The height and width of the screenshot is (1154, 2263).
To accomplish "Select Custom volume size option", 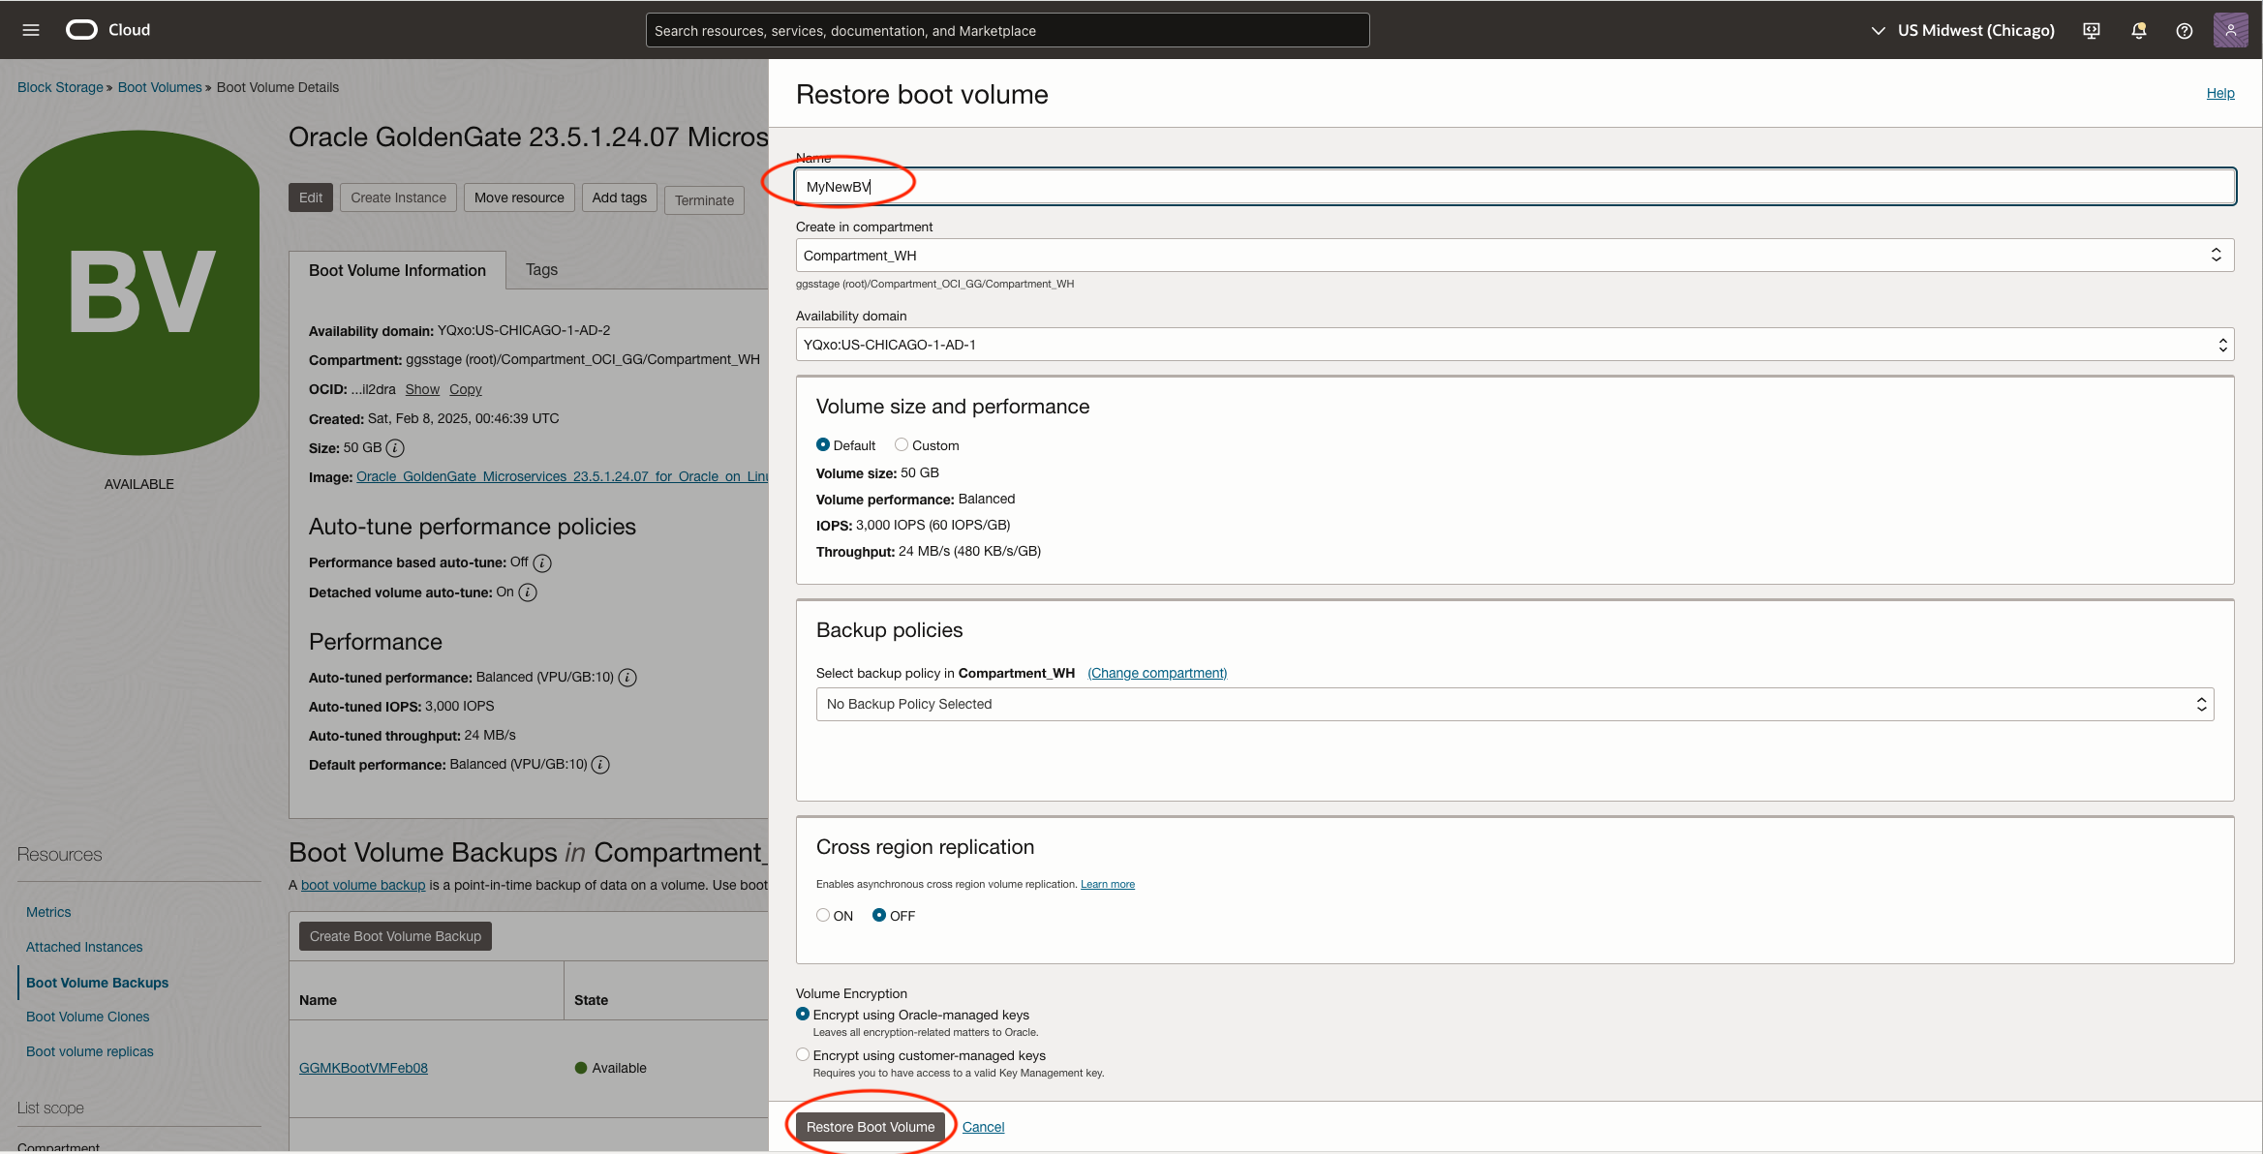I will tap(902, 444).
